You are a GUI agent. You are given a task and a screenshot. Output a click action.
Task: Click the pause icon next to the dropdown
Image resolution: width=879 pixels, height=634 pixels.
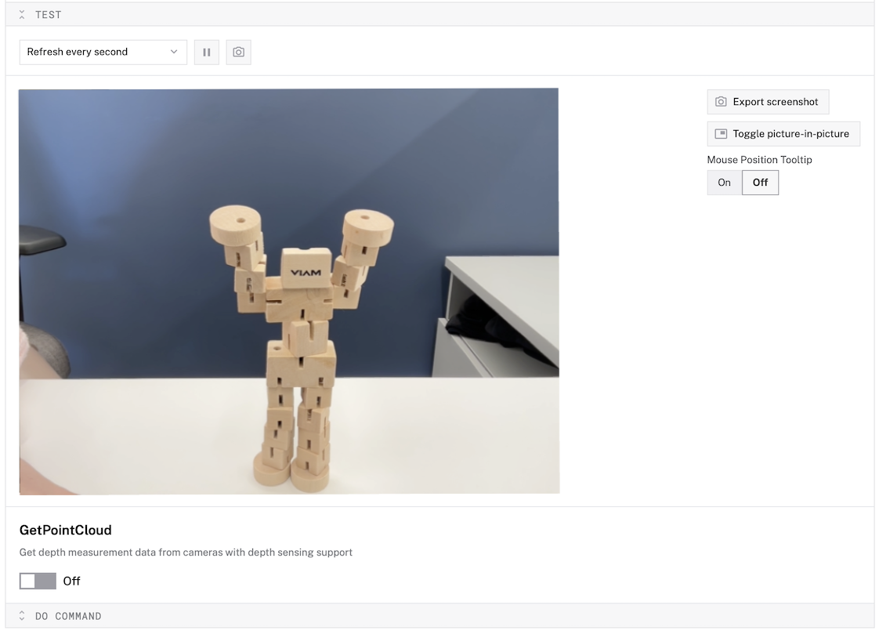pos(206,52)
